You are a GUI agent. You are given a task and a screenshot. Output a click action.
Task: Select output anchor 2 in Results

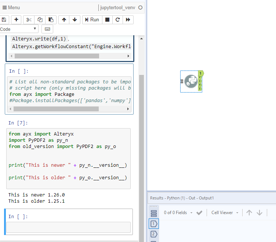[x=154, y=234]
